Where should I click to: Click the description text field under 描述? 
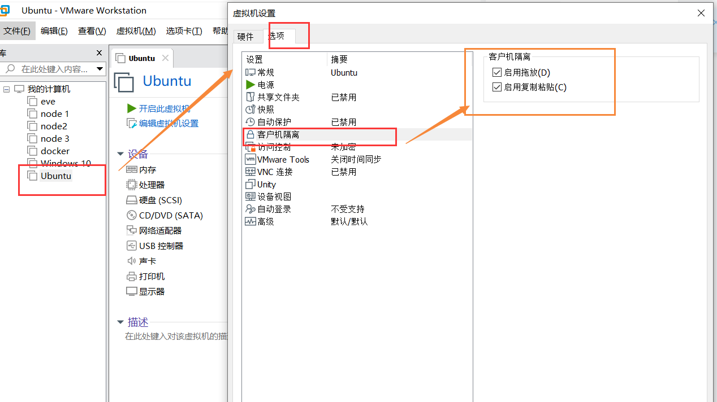pos(175,337)
